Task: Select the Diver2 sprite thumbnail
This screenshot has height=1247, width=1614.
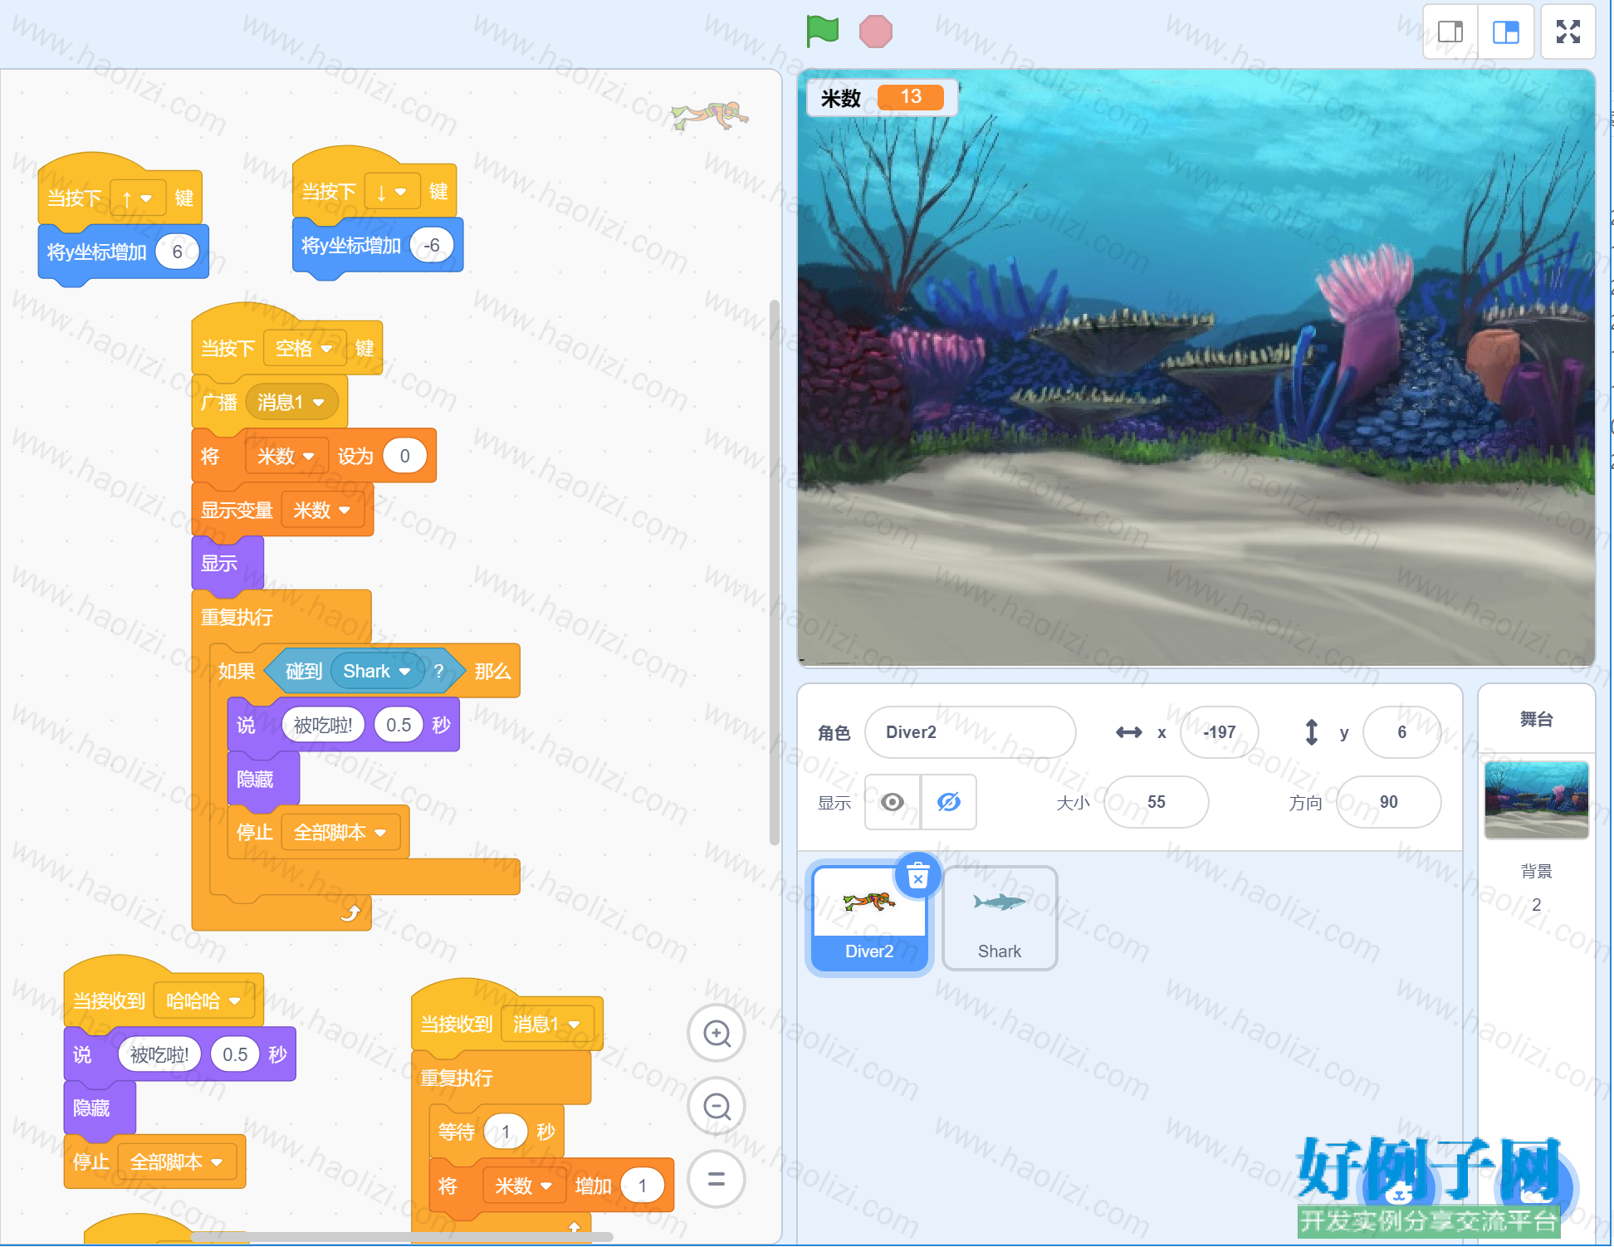Action: 869,917
